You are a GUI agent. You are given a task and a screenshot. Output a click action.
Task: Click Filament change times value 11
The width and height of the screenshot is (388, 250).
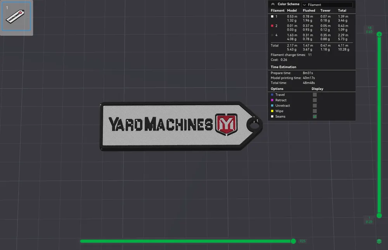(x=310, y=55)
